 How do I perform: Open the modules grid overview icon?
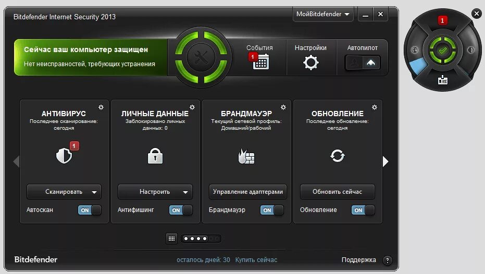(172, 239)
